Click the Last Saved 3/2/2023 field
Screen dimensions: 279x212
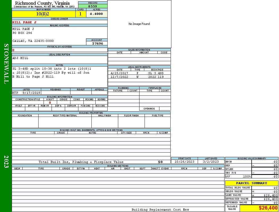[x=211, y=162]
